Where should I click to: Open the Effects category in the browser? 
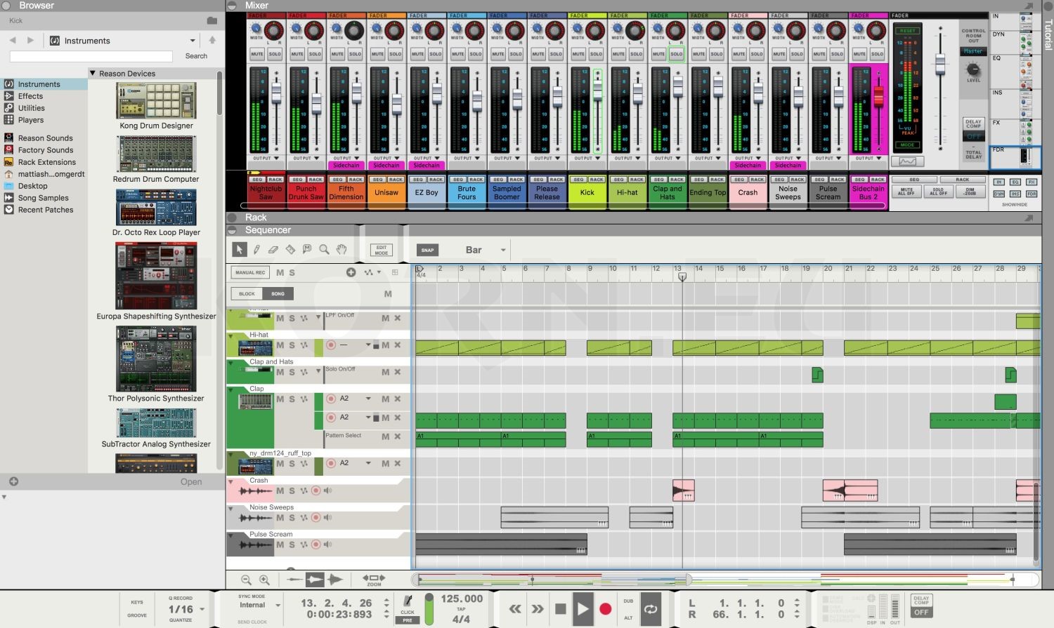[x=30, y=95]
